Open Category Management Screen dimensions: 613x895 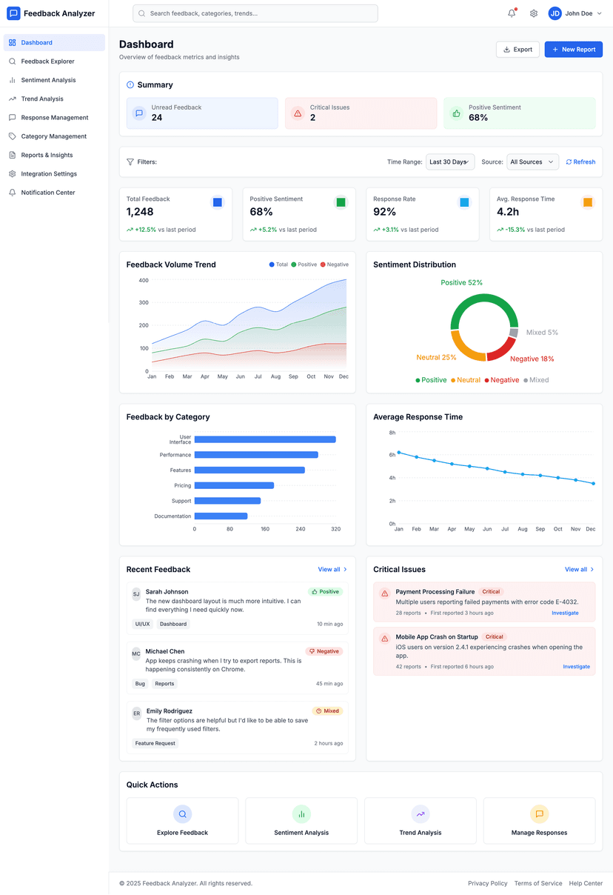pos(54,136)
